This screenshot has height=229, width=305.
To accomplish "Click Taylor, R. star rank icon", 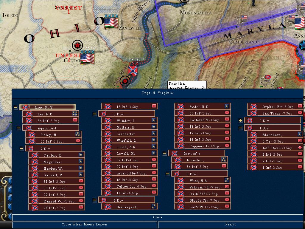I will pyautogui.click(x=81, y=155).
